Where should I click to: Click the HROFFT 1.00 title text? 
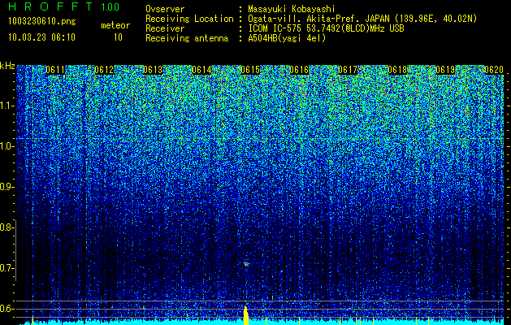(64, 6)
